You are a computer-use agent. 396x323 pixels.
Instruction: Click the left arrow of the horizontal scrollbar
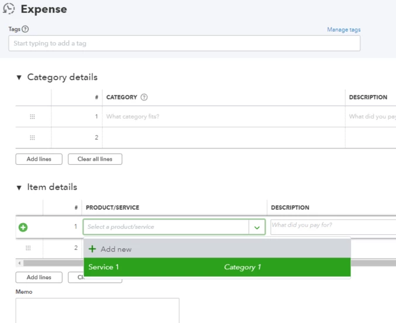click(x=19, y=263)
